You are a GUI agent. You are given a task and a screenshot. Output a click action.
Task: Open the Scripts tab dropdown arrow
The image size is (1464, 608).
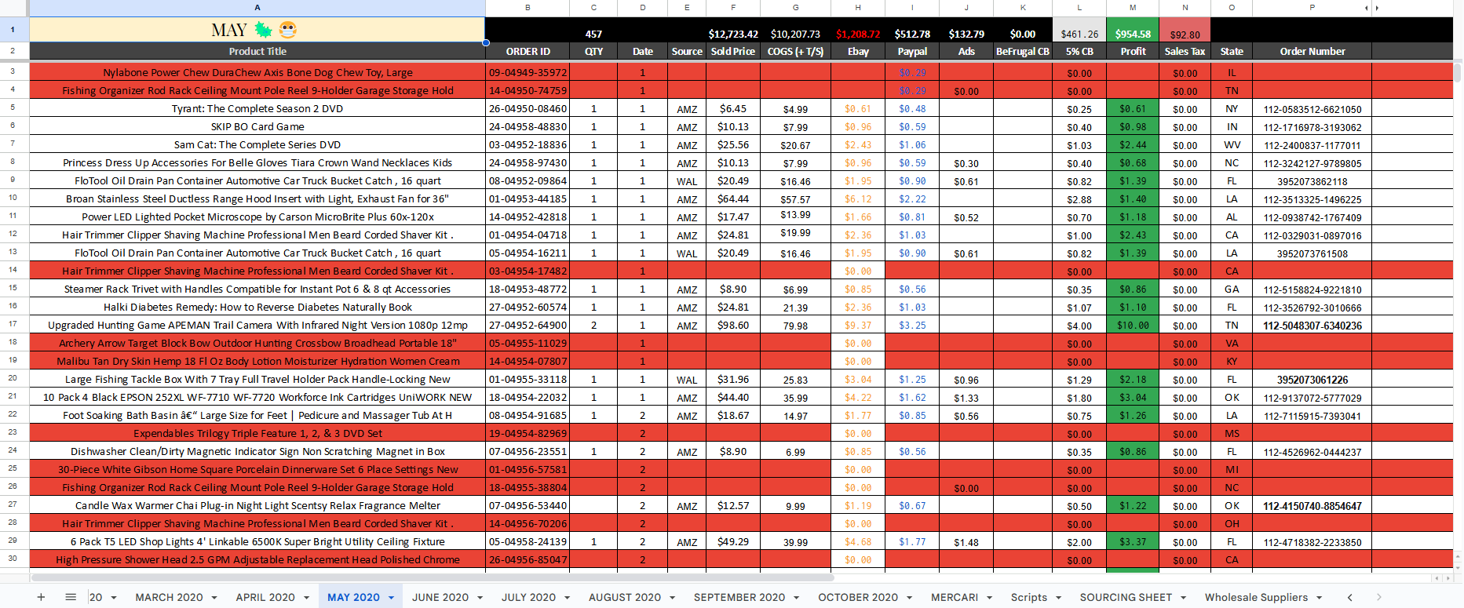point(1058,598)
